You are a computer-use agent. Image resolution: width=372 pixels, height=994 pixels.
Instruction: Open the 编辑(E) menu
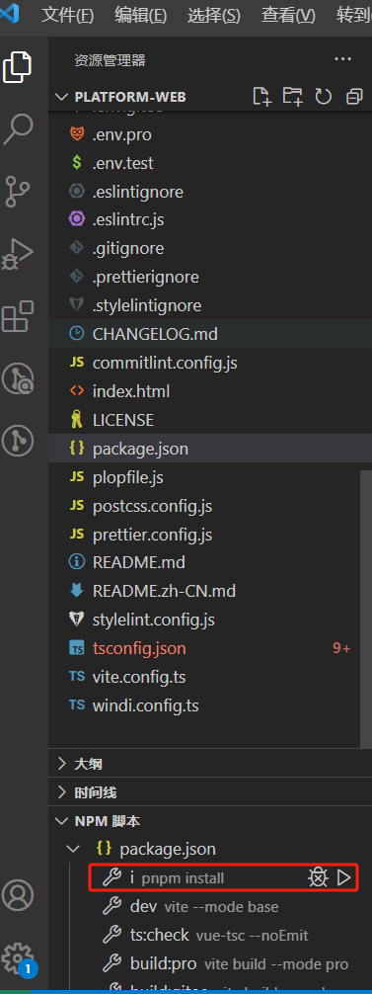(x=140, y=15)
